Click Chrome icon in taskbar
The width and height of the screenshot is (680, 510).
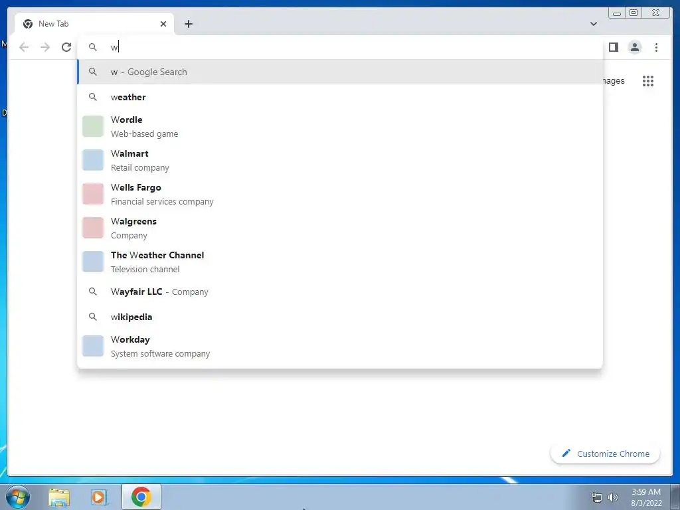pos(141,497)
